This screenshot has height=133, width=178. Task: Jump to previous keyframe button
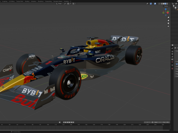coord(66,122)
